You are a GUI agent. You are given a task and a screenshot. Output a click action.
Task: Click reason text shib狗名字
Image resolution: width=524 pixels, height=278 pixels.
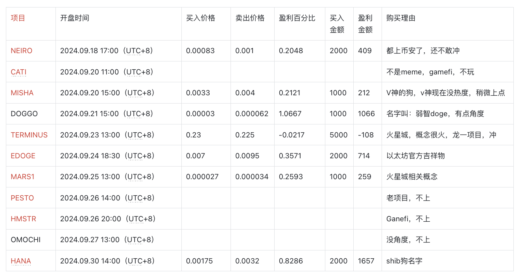click(404, 261)
